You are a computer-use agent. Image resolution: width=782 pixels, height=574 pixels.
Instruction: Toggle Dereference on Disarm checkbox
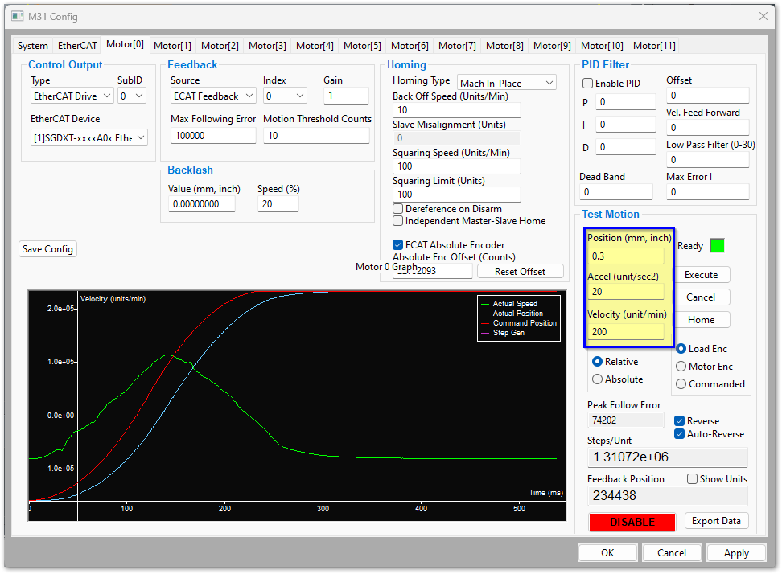point(398,209)
